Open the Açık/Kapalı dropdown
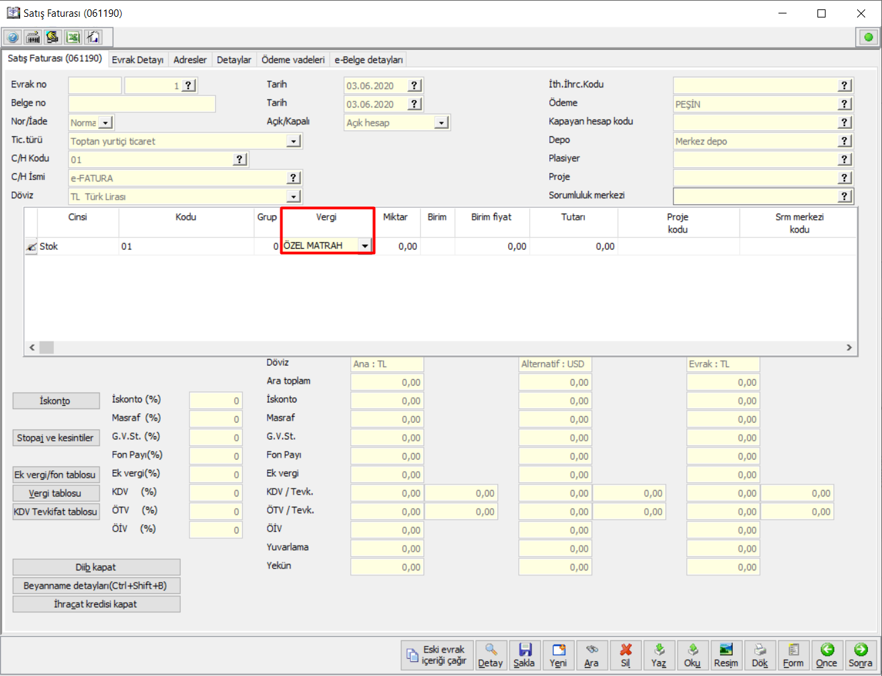 [441, 123]
